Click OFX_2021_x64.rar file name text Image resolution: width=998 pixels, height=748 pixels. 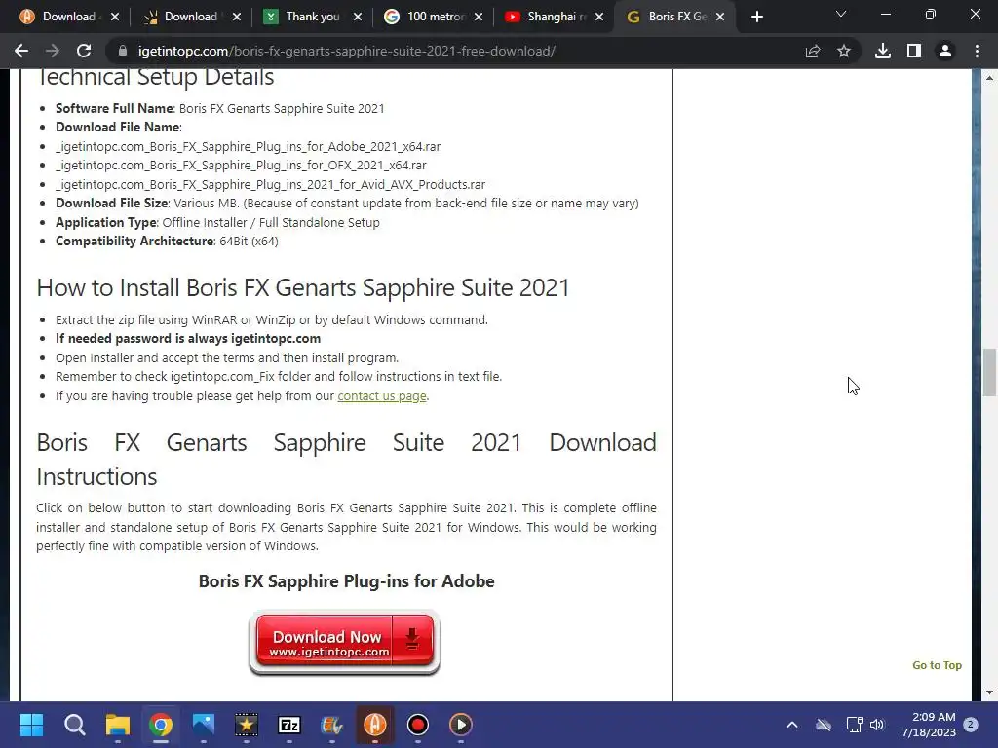tap(242, 166)
